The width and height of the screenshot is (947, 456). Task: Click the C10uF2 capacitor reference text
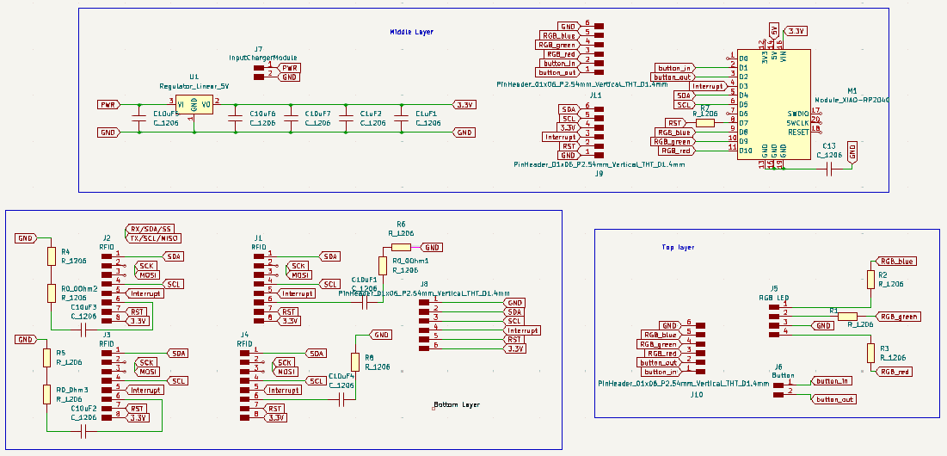pyautogui.click(x=83, y=408)
